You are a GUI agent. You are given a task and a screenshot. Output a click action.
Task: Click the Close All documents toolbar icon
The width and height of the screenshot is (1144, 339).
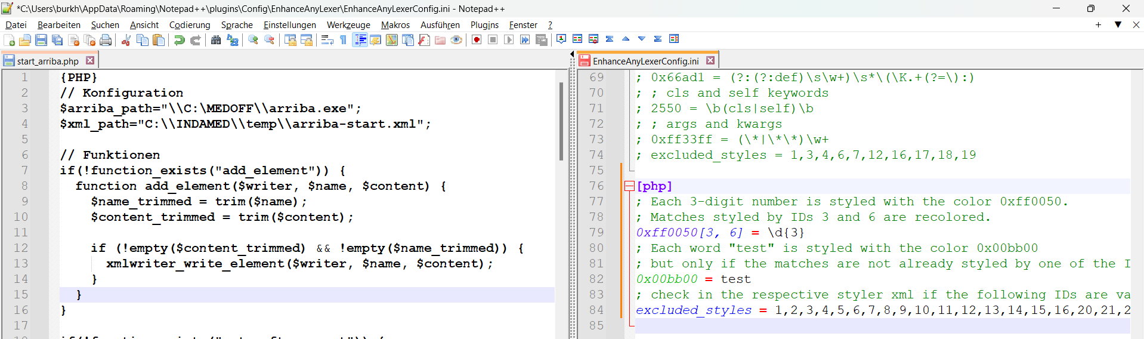90,40
